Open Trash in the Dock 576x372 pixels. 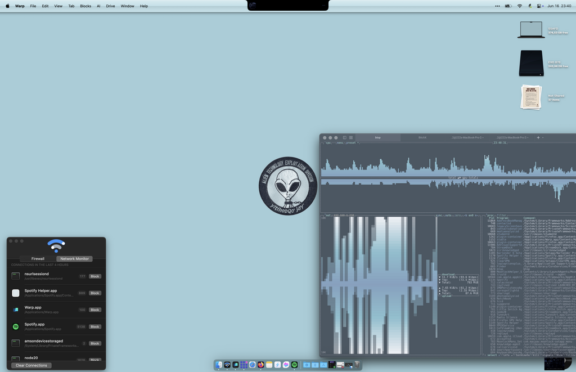[357, 365]
